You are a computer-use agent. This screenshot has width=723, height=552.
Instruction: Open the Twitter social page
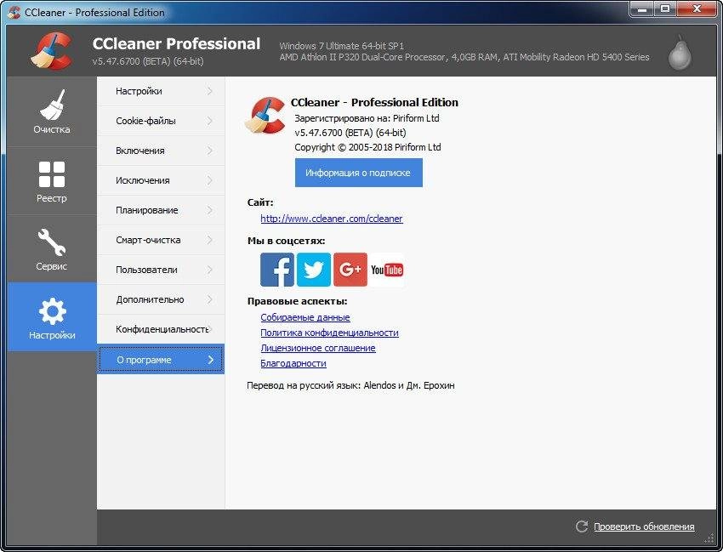(314, 270)
